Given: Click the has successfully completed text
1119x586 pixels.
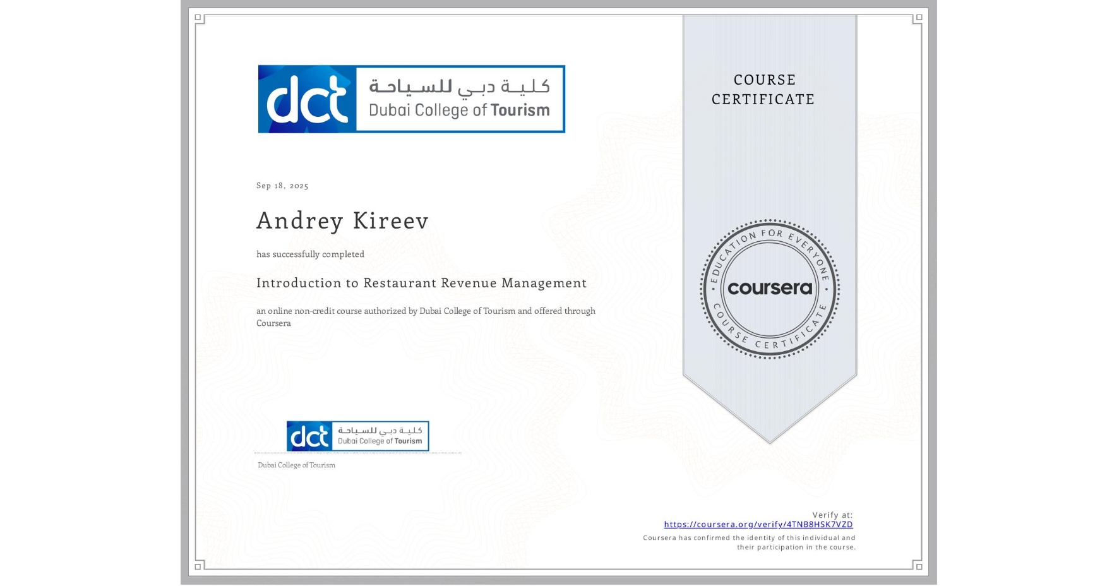Looking at the screenshot, I should tap(310, 254).
